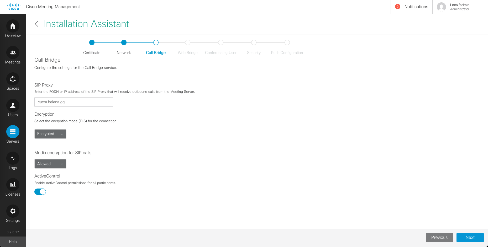Viewport: 488px width, 247px height.
Task: Select the Network step in wizard
Action: (124, 42)
